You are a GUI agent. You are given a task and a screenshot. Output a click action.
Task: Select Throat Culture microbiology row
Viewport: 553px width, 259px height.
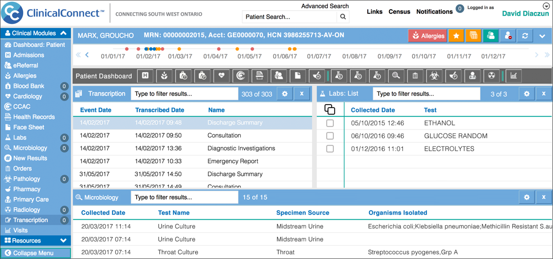coord(312,252)
